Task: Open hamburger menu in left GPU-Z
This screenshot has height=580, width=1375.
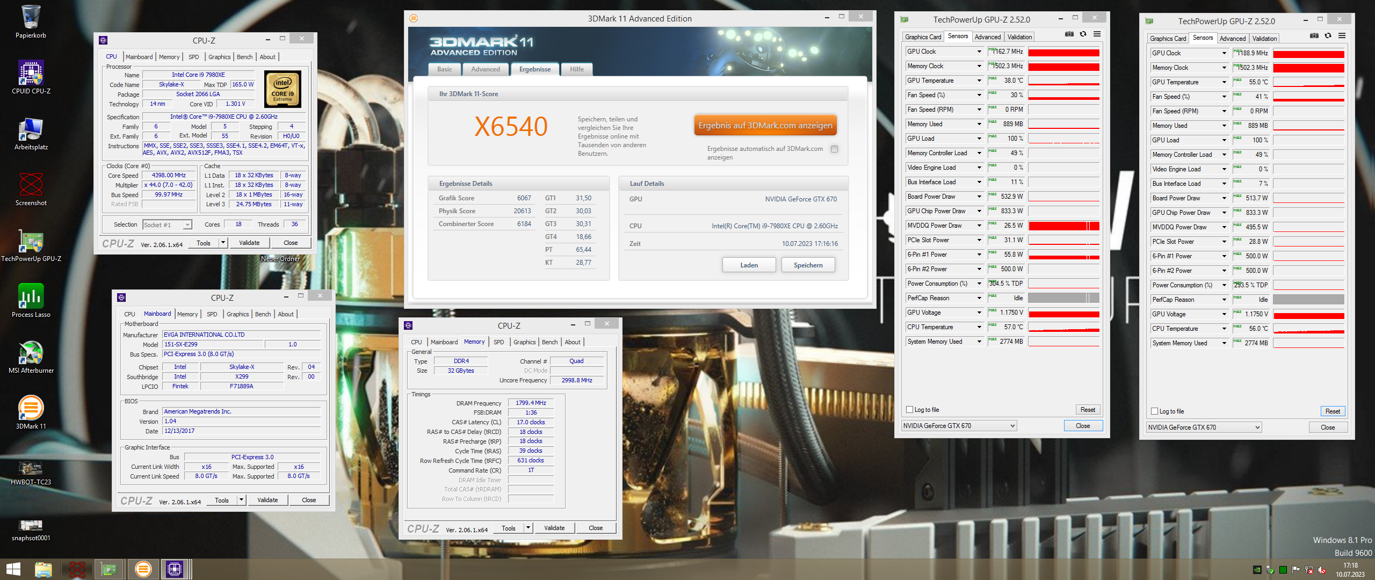Action: tap(1097, 34)
